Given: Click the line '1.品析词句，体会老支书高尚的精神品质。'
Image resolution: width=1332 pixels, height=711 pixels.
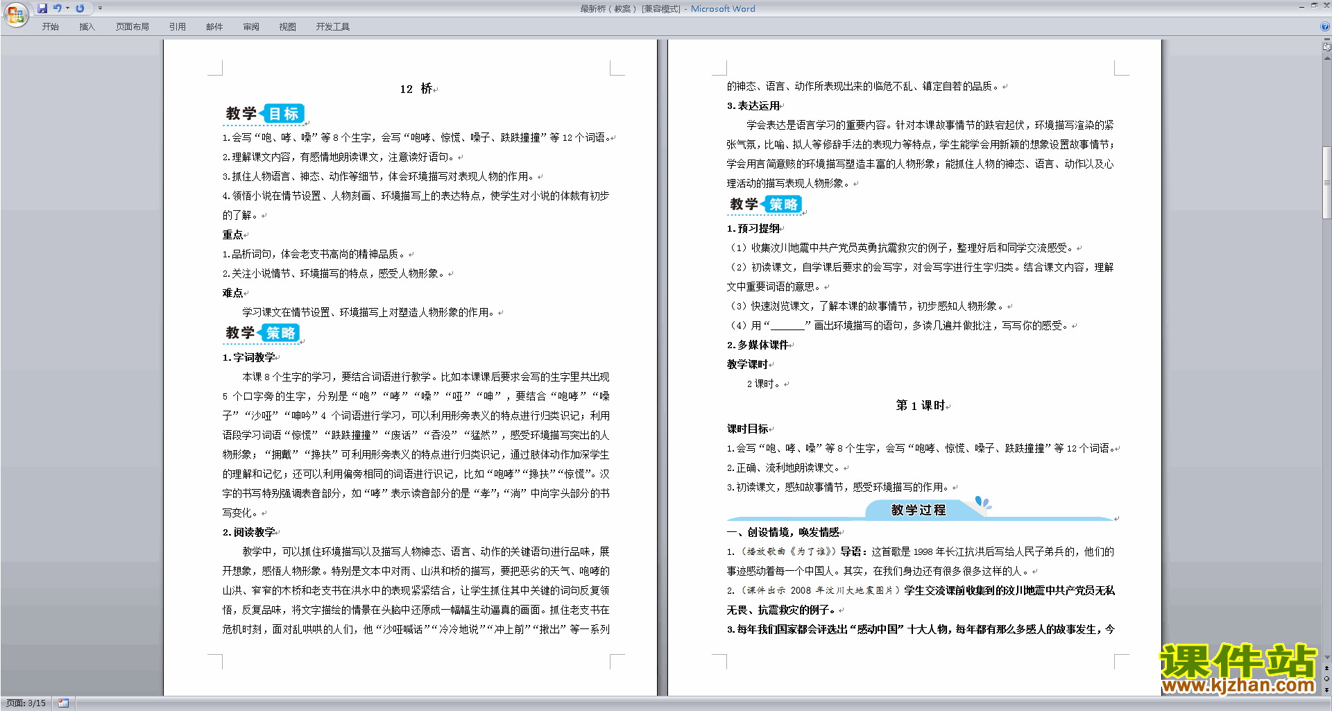Looking at the screenshot, I should click(314, 255).
